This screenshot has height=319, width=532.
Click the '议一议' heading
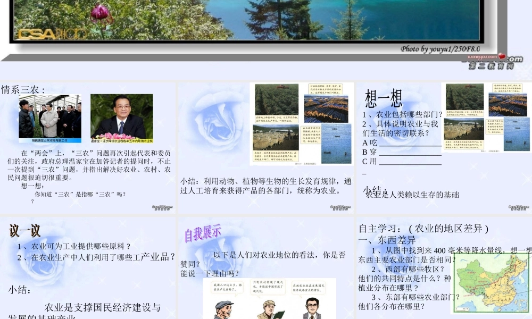tap(25, 231)
